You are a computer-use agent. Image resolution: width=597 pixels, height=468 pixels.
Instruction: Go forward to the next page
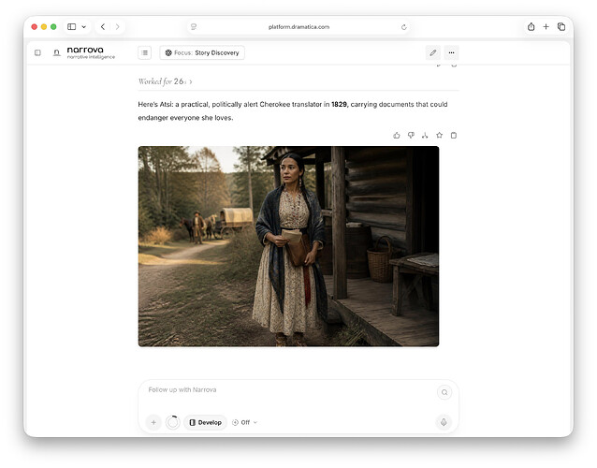click(117, 26)
